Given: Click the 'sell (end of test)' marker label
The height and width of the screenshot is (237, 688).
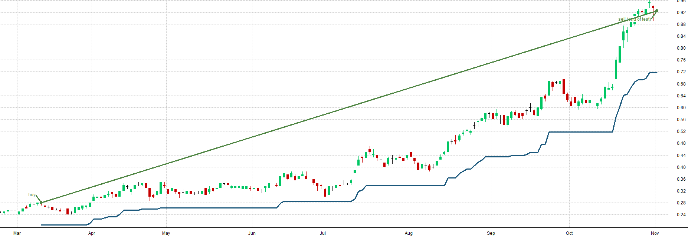Looking at the screenshot, I should 635,19.
